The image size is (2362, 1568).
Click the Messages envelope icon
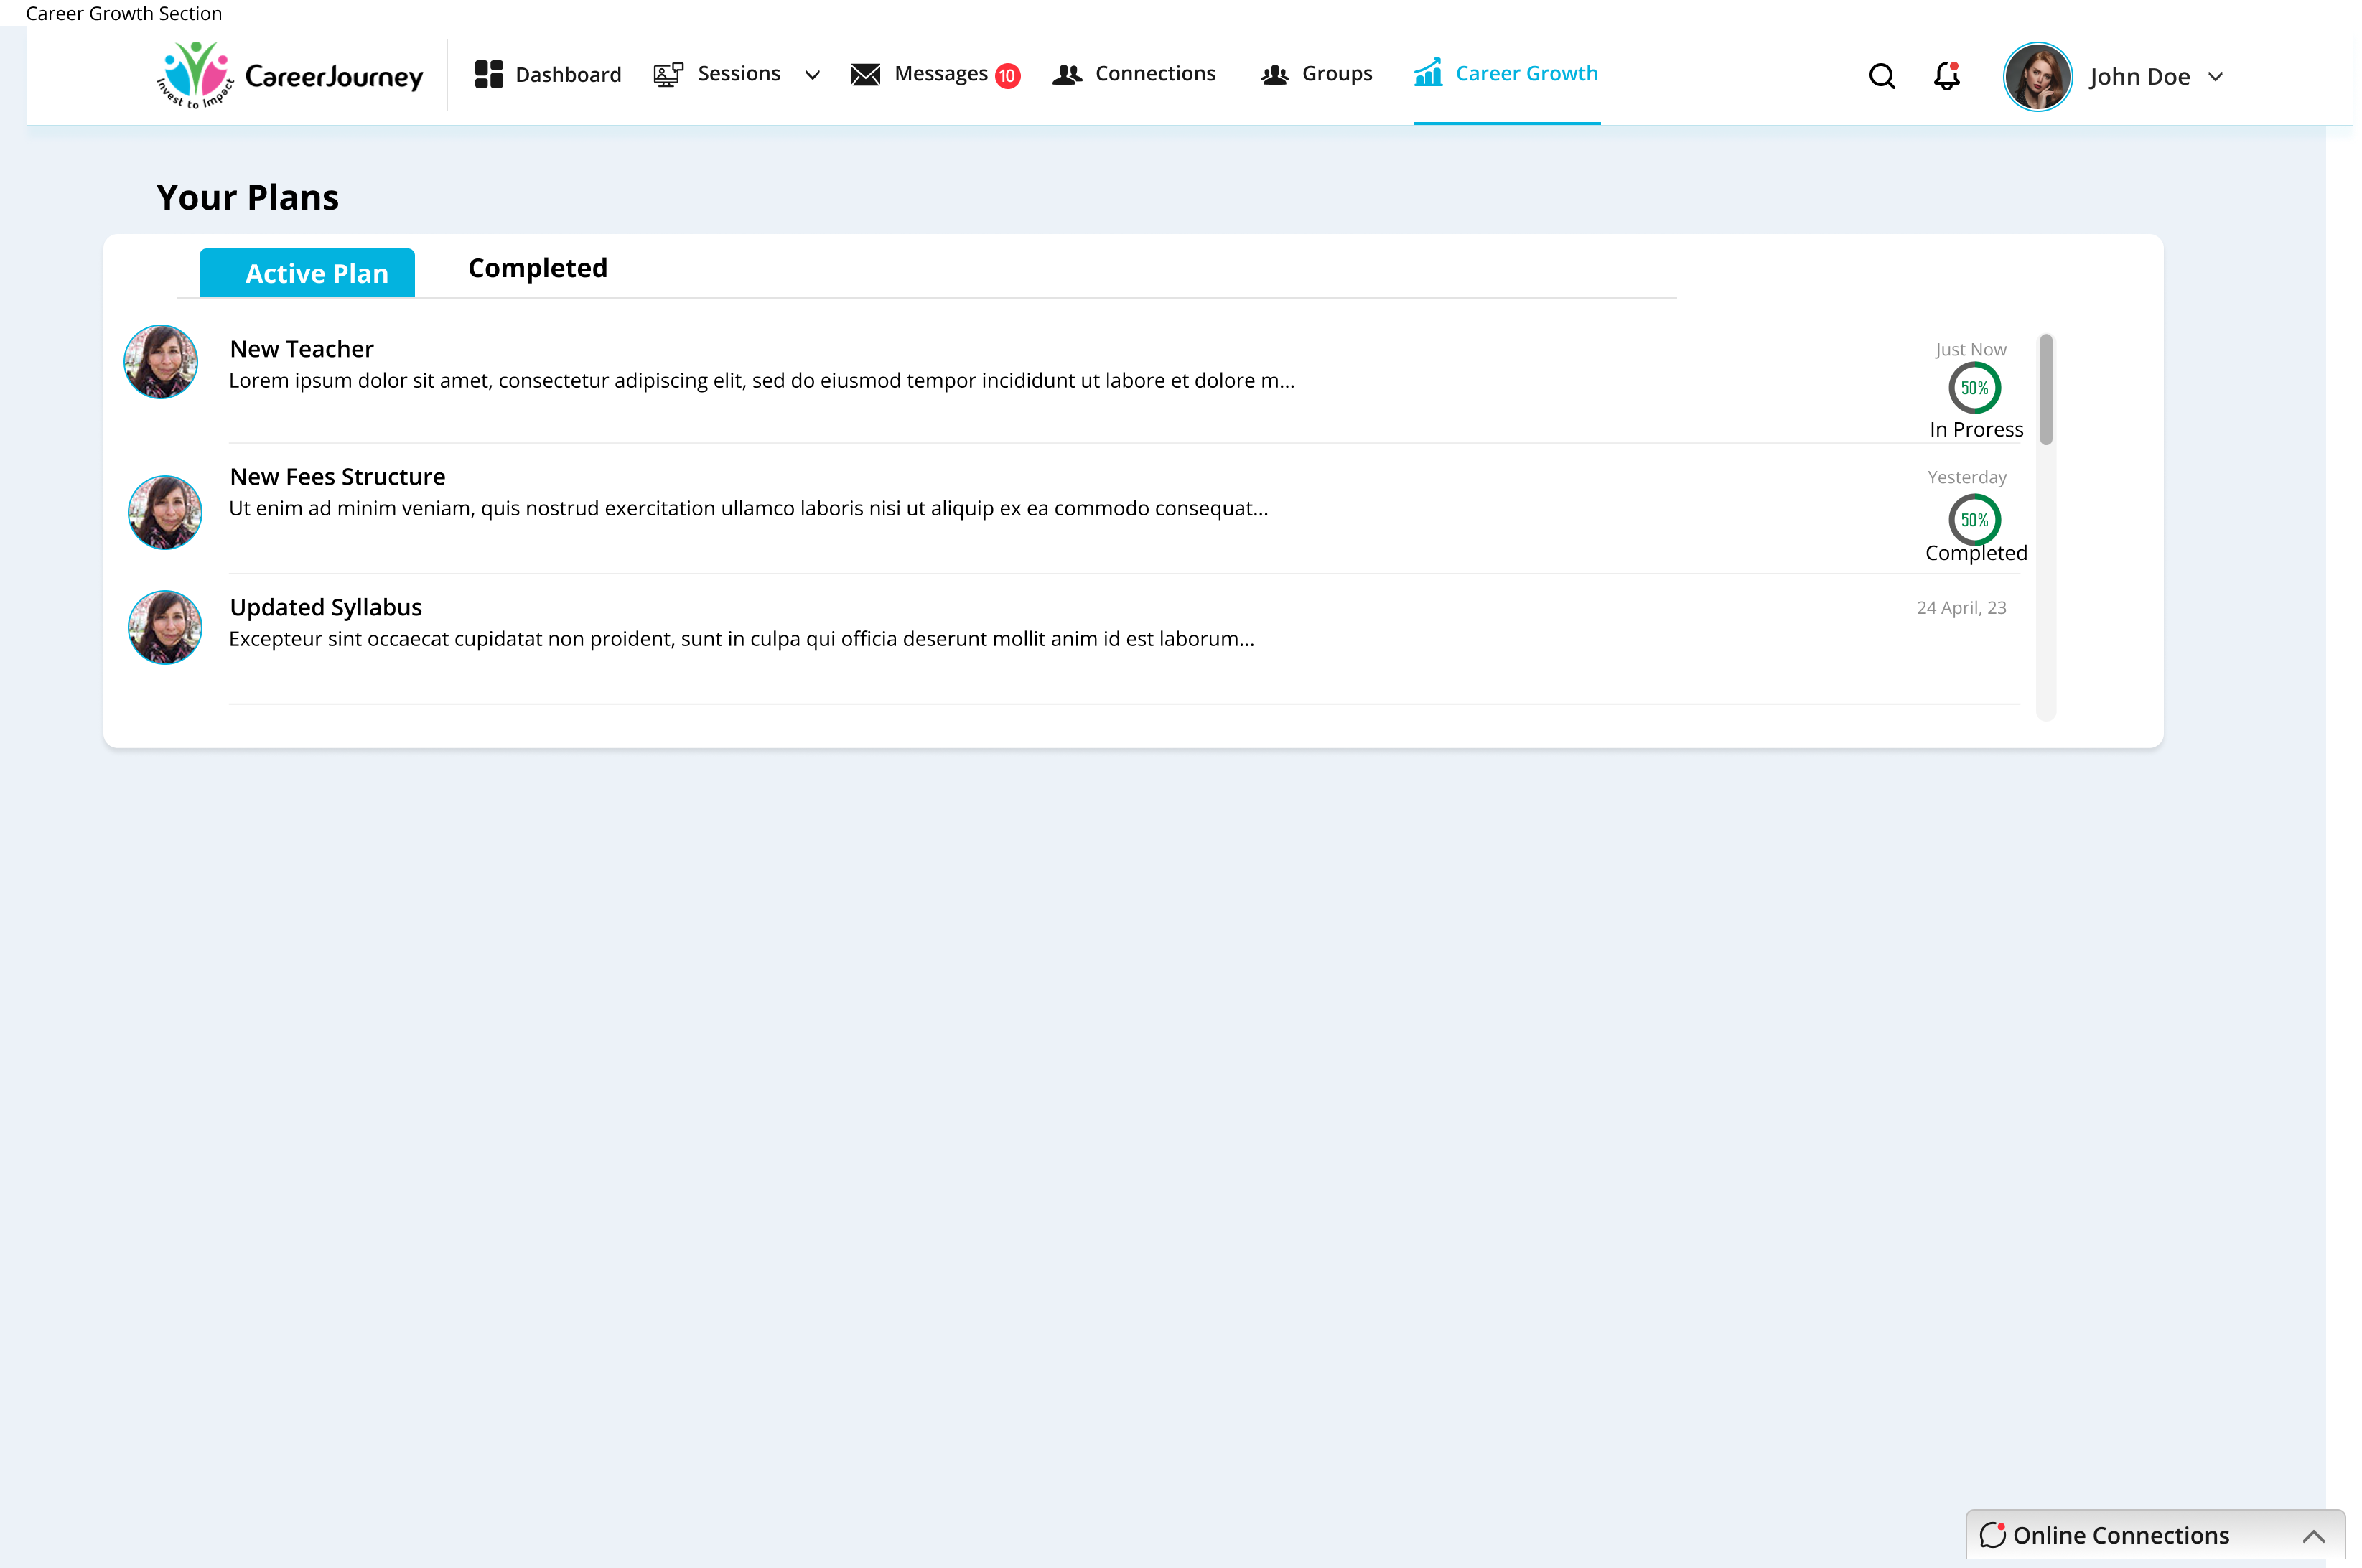865,74
